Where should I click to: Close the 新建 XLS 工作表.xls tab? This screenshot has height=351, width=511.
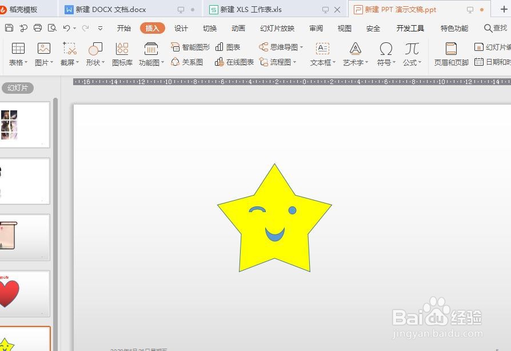[x=337, y=10]
